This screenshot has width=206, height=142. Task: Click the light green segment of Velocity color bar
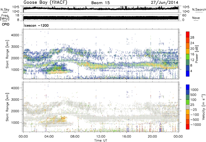coord(188,102)
